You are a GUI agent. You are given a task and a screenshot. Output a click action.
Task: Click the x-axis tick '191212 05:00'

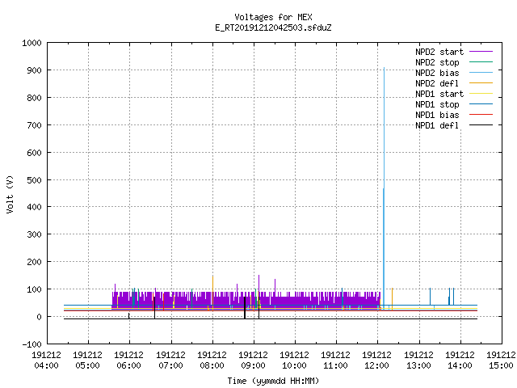tap(88, 361)
